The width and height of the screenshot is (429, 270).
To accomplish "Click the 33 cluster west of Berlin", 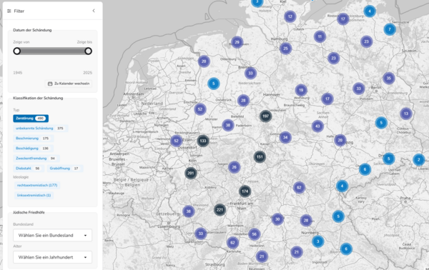I will [x=358, y=89].
